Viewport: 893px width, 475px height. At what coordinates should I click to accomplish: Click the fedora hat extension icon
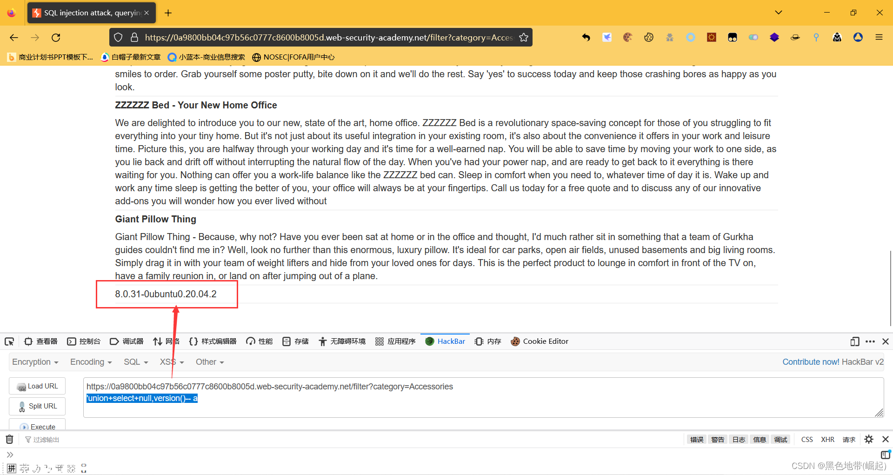pyautogui.click(x=795, y=37)
